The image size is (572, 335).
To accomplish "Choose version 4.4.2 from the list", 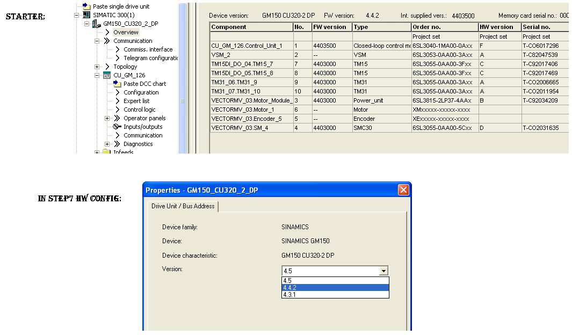I will 335,288.
